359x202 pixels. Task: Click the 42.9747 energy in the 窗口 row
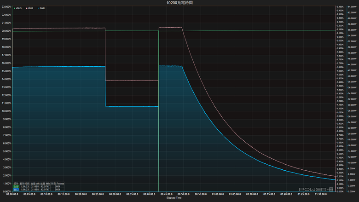pos(45,190)
